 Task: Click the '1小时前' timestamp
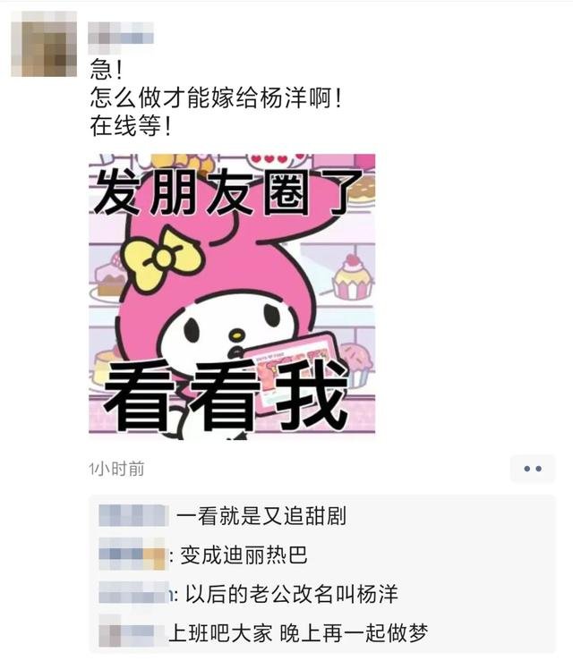(x=116, y=469)
